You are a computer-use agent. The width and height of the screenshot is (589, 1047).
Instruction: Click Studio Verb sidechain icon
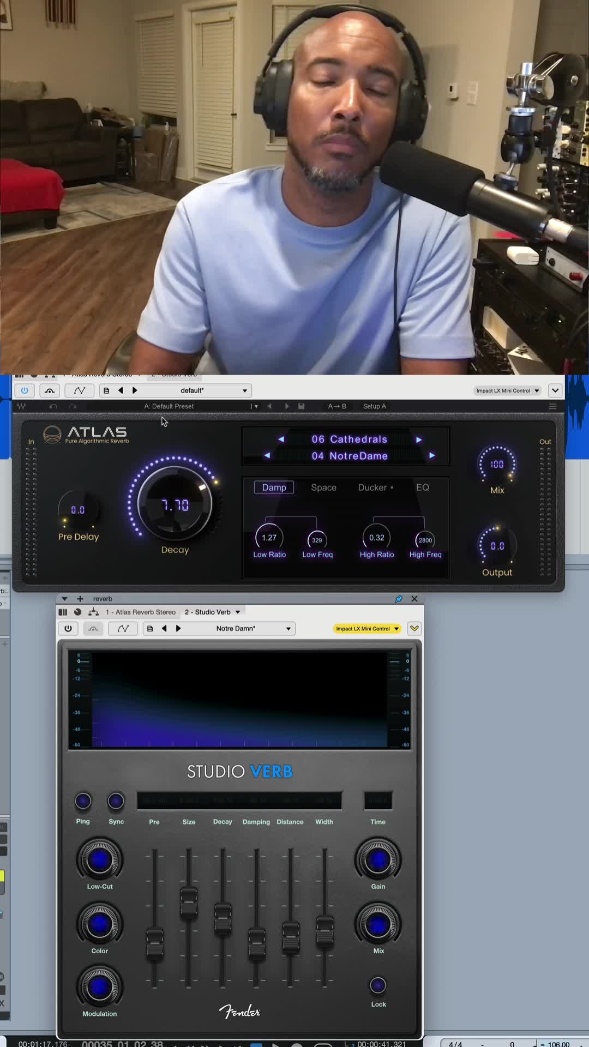click(x=93, y=629)
